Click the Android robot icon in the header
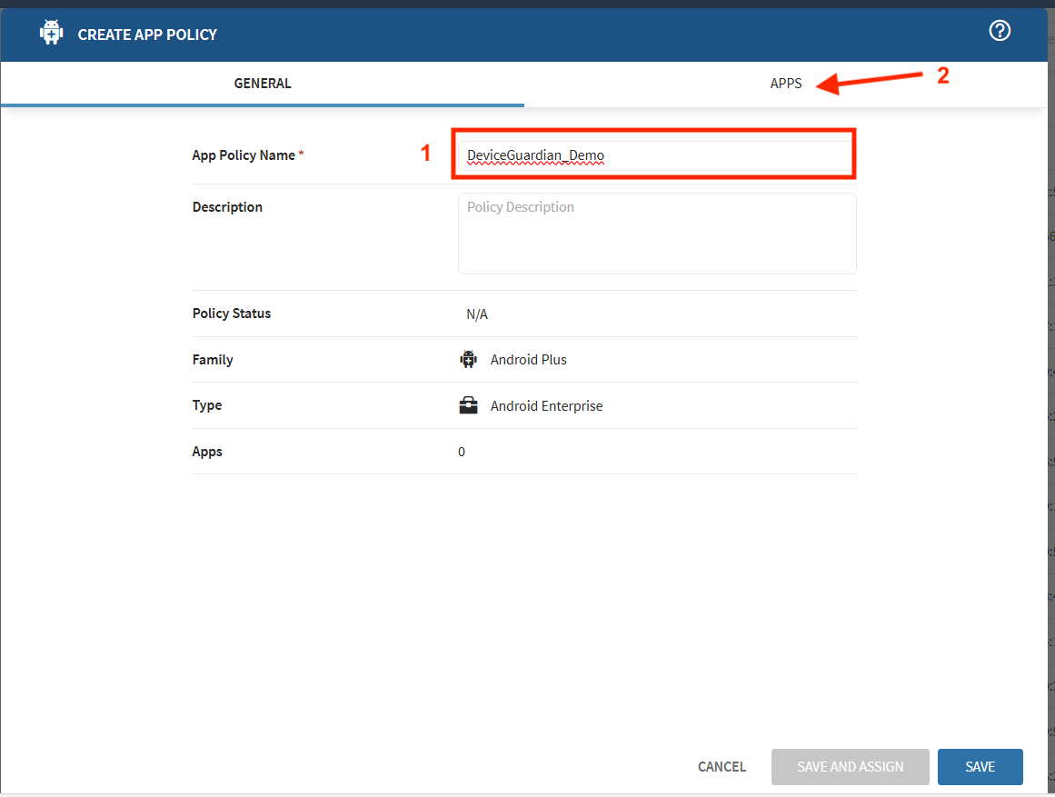 click(x=52, y=34)
